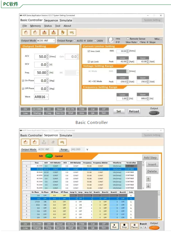
Task: Click the waveform icon in Sequence toolbar
Action: [62, 142]
